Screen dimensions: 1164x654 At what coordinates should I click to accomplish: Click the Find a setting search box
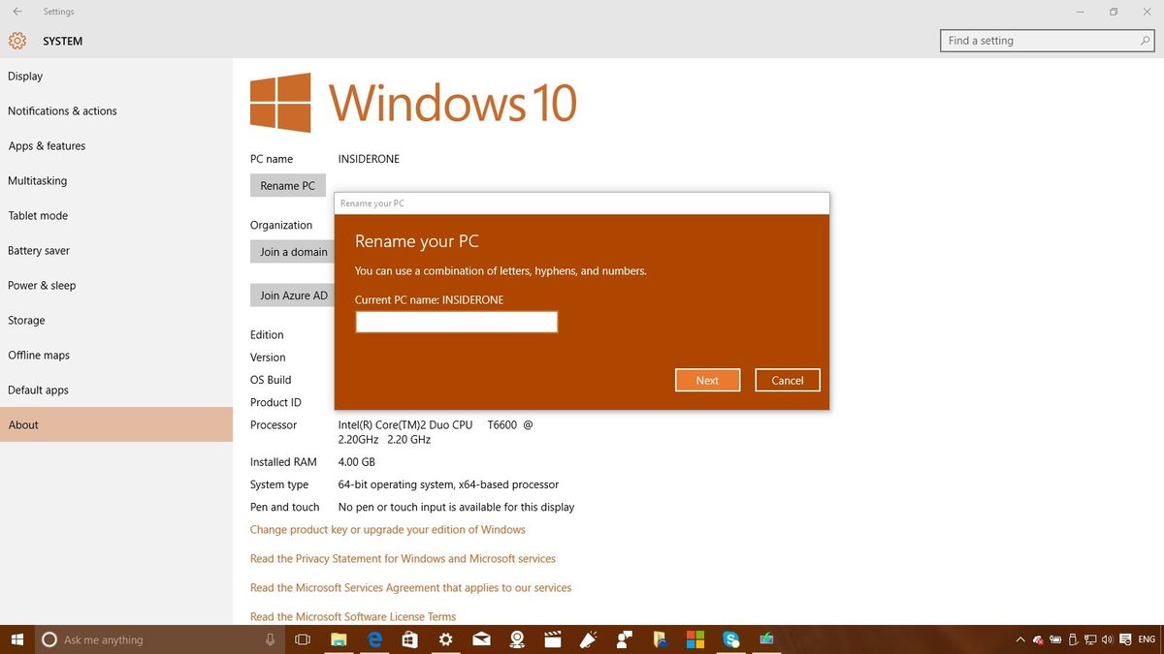[x=1046, y=40]
